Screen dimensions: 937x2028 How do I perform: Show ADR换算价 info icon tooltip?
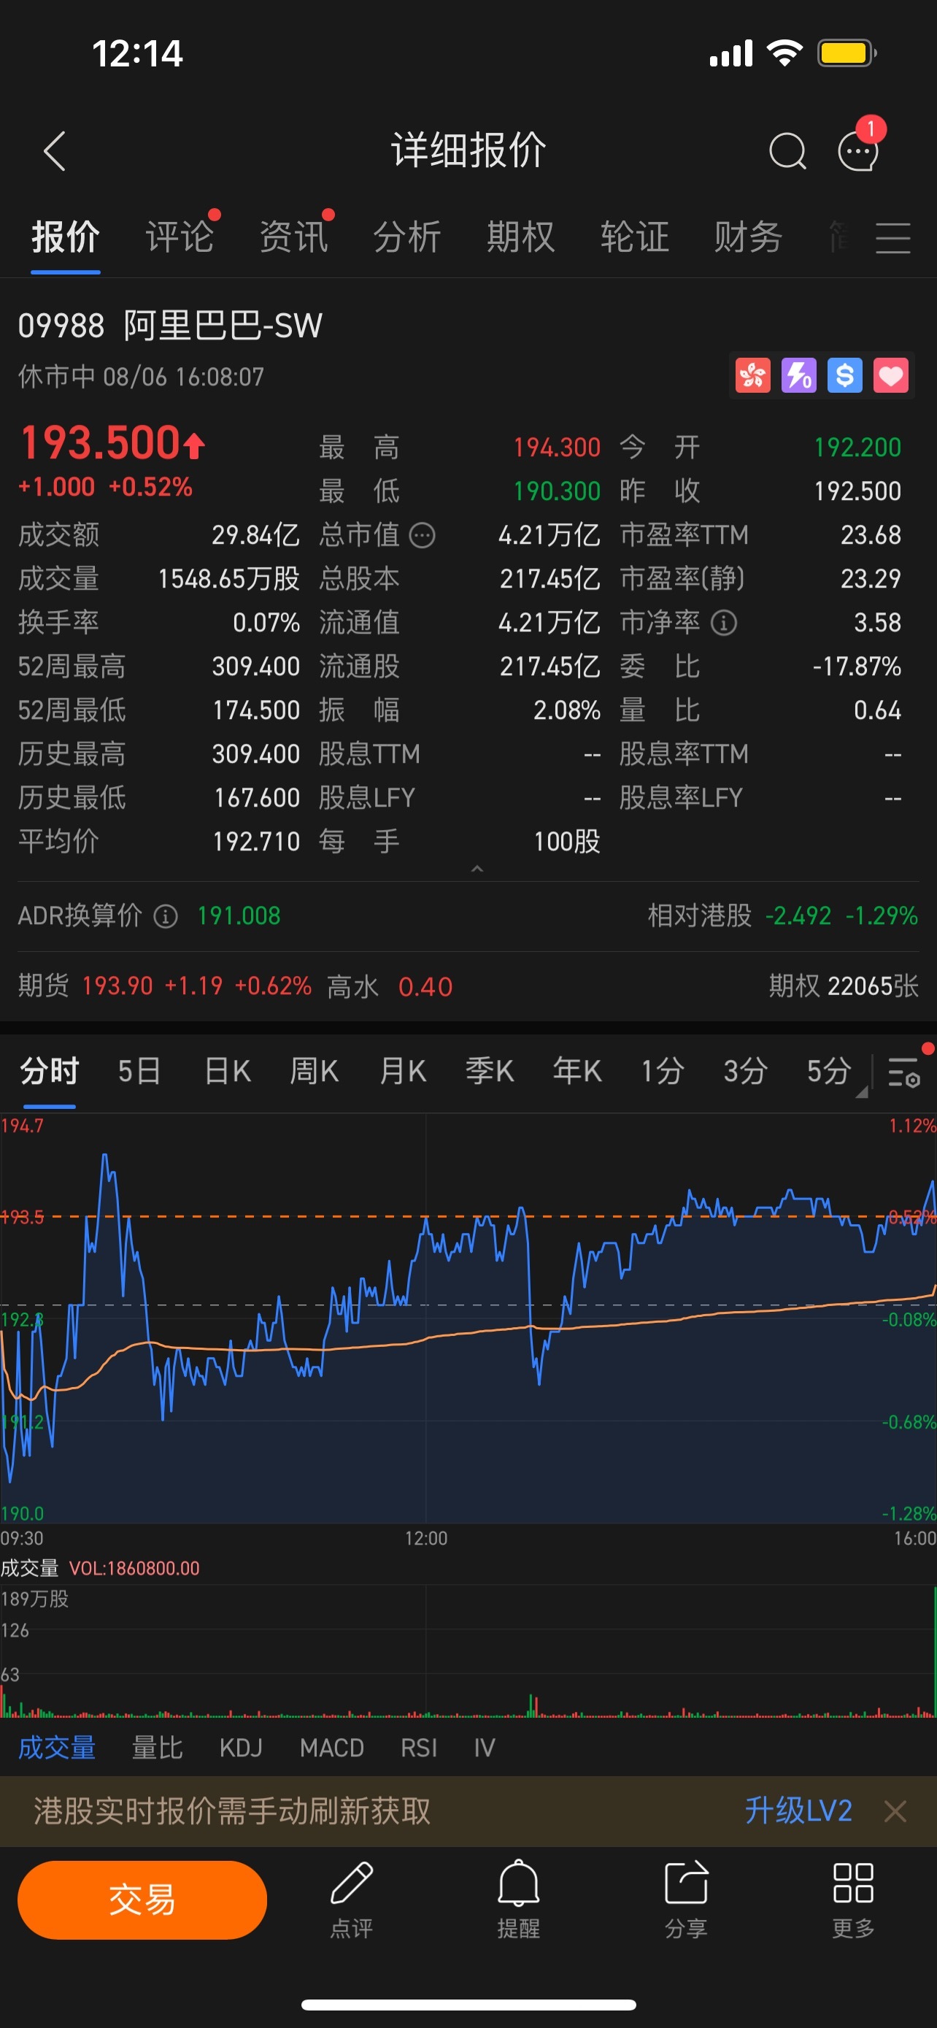165,916
